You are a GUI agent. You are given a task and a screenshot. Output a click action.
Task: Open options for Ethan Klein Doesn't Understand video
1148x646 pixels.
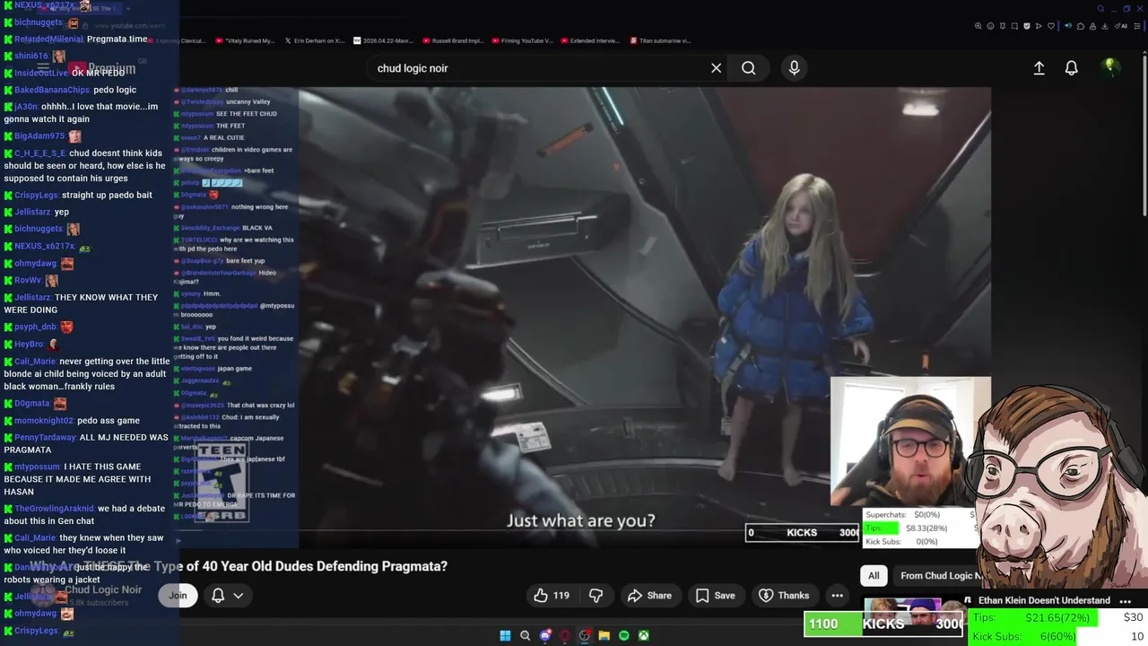click(1125, 601)
